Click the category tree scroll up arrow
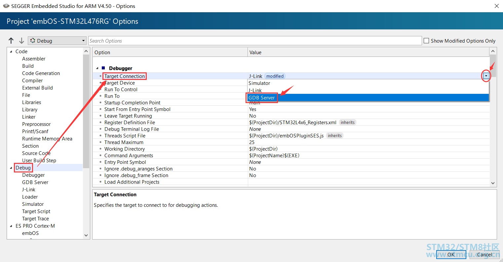Viewport: 503px width, 262px height. pos(86,51)
